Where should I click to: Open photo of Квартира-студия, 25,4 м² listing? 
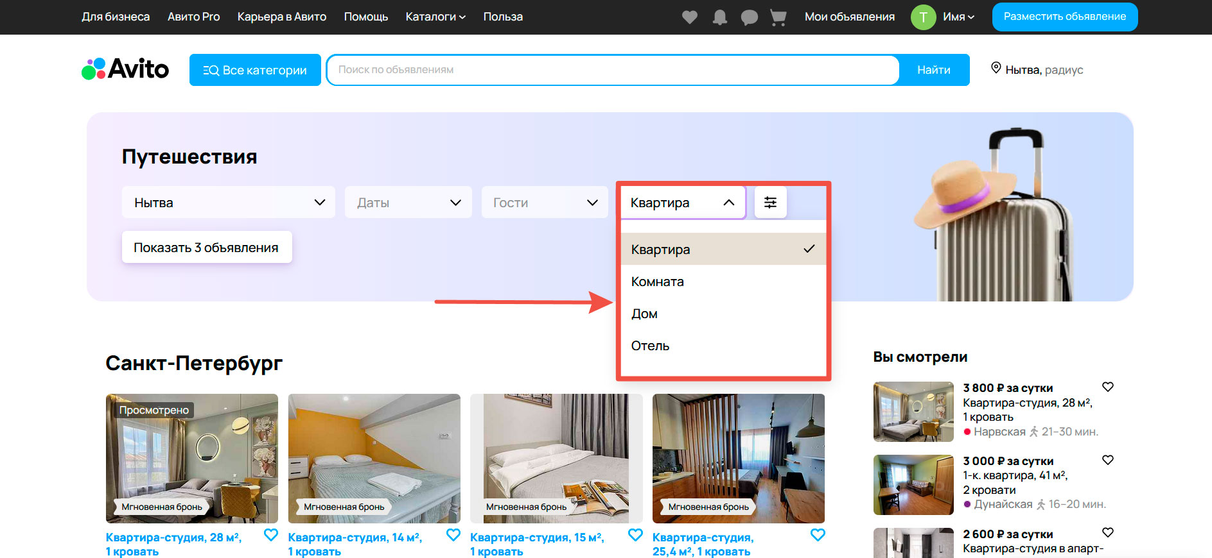(x=739, y=459)
